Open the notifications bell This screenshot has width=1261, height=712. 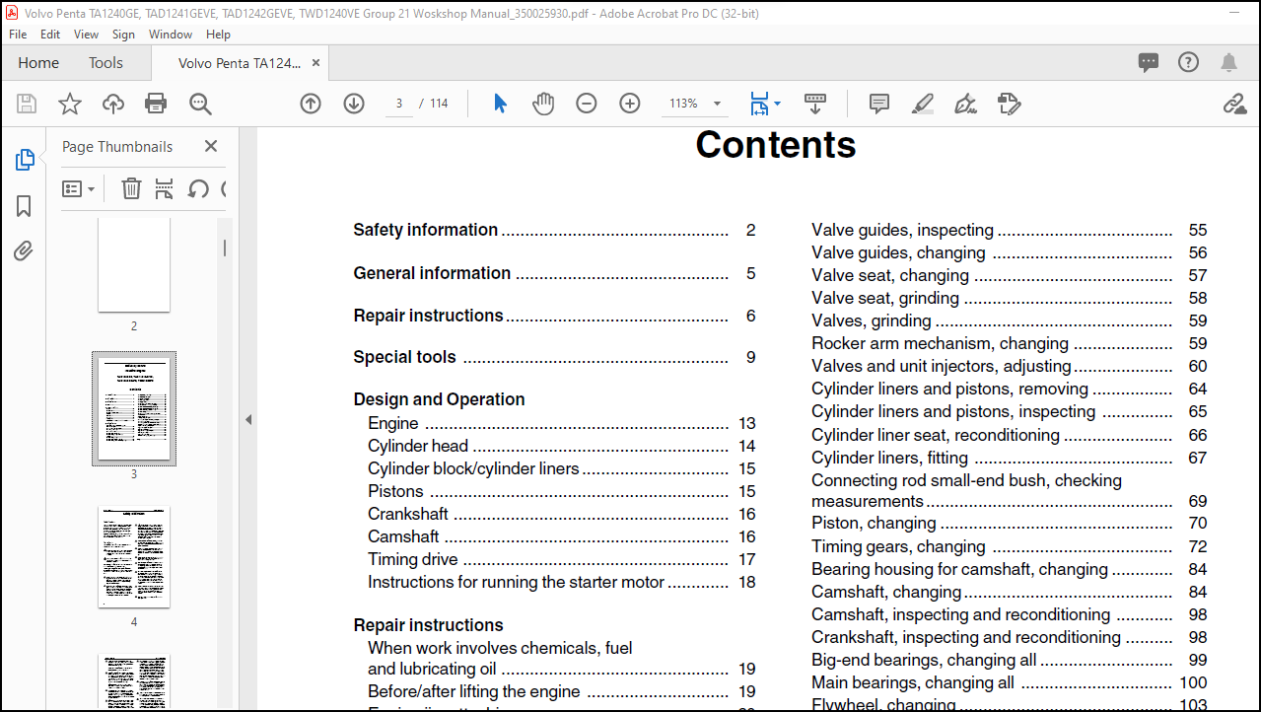pos(1228,62)
